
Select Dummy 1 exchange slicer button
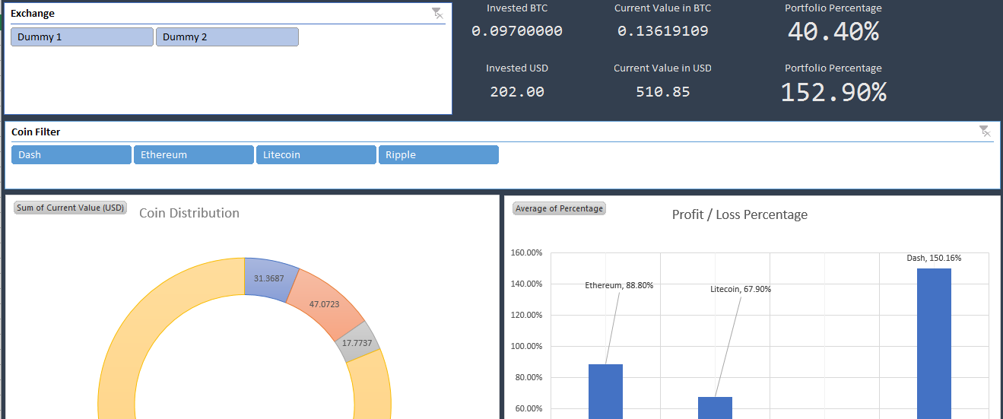click(x=82, y=37)
